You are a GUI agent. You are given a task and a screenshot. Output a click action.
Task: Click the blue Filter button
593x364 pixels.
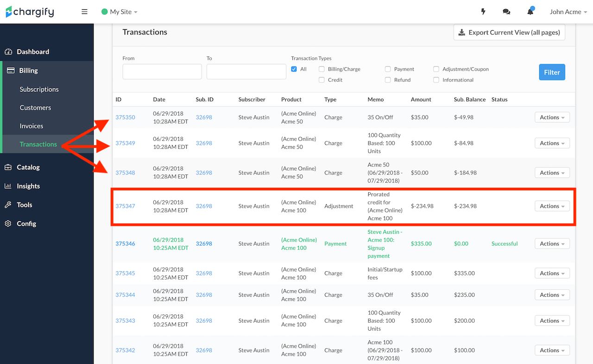click(x=552, y=72)
